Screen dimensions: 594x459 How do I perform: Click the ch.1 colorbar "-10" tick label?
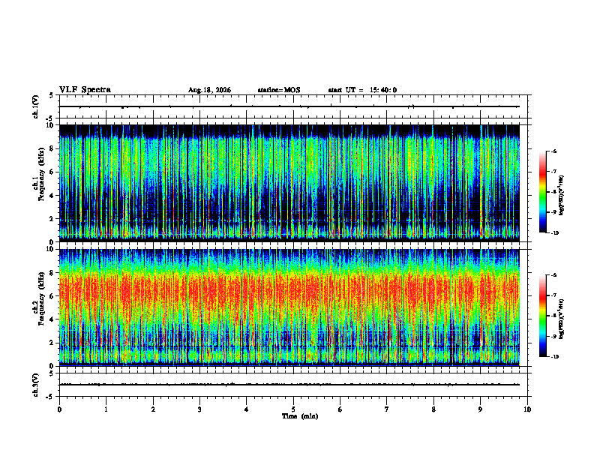(555, 233)
